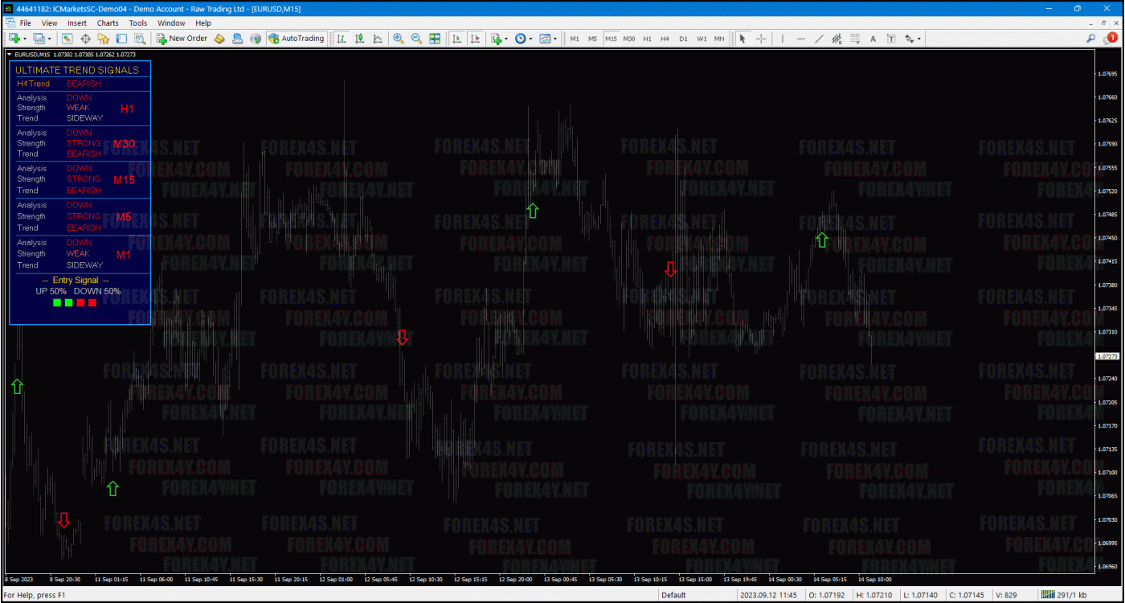Select the trendline drawing tool
The image size is (1125, 603).
click(819, 39)
